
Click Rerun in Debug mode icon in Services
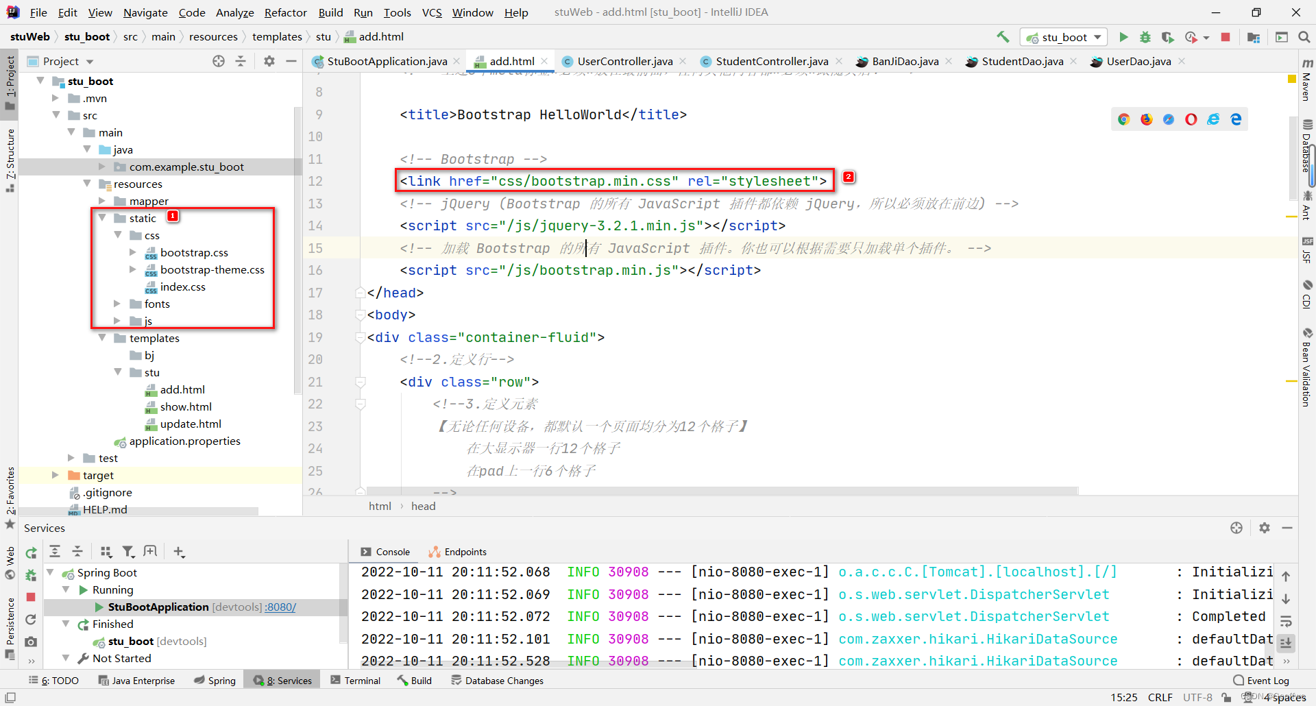pos(31,575)
